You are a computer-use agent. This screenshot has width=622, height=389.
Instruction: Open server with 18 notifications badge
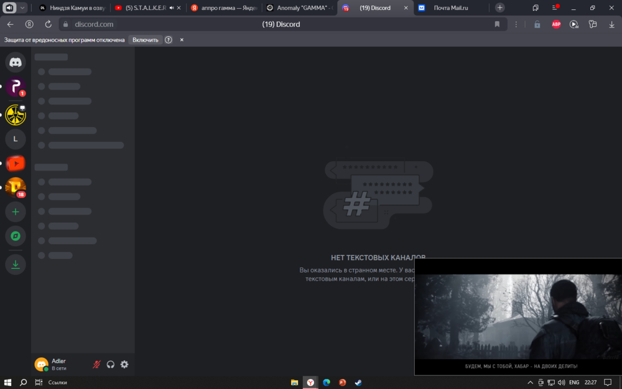coord(16,187)
